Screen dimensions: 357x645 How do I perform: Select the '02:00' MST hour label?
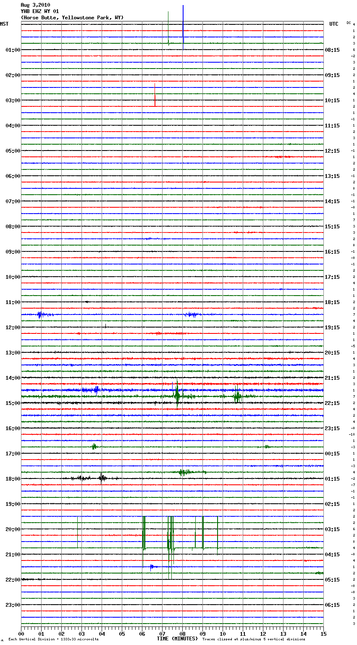[13, 75]
